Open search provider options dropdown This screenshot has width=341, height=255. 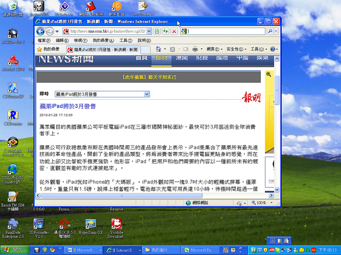276,31
